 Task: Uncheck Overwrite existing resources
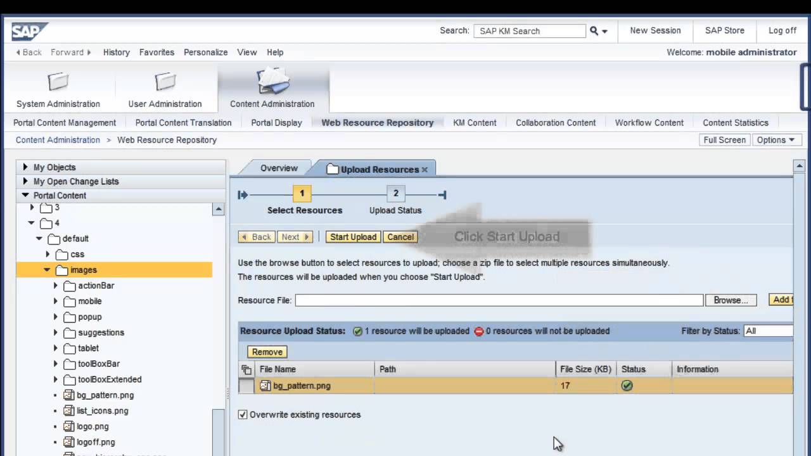click(x=242, y=414)
